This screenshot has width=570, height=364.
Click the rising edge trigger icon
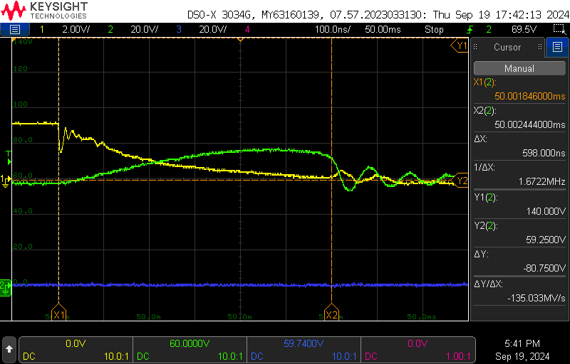pos(470,29)
